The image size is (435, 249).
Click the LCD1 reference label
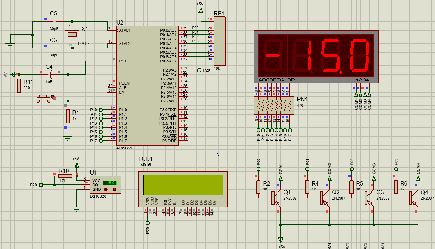(x=146, y=159)
